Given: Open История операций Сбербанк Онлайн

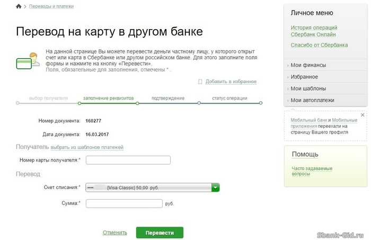Looking at the screenshot, I should coord(314,31).
